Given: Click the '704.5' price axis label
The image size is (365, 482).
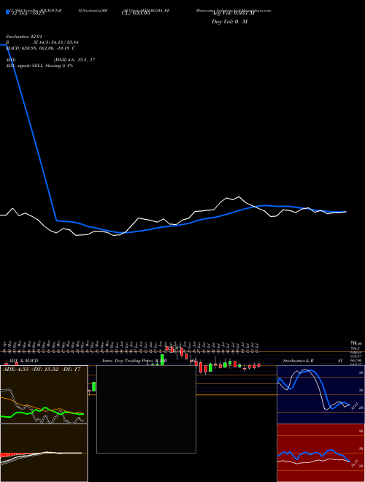Looking at the screenshot, I should click(356, 348).
